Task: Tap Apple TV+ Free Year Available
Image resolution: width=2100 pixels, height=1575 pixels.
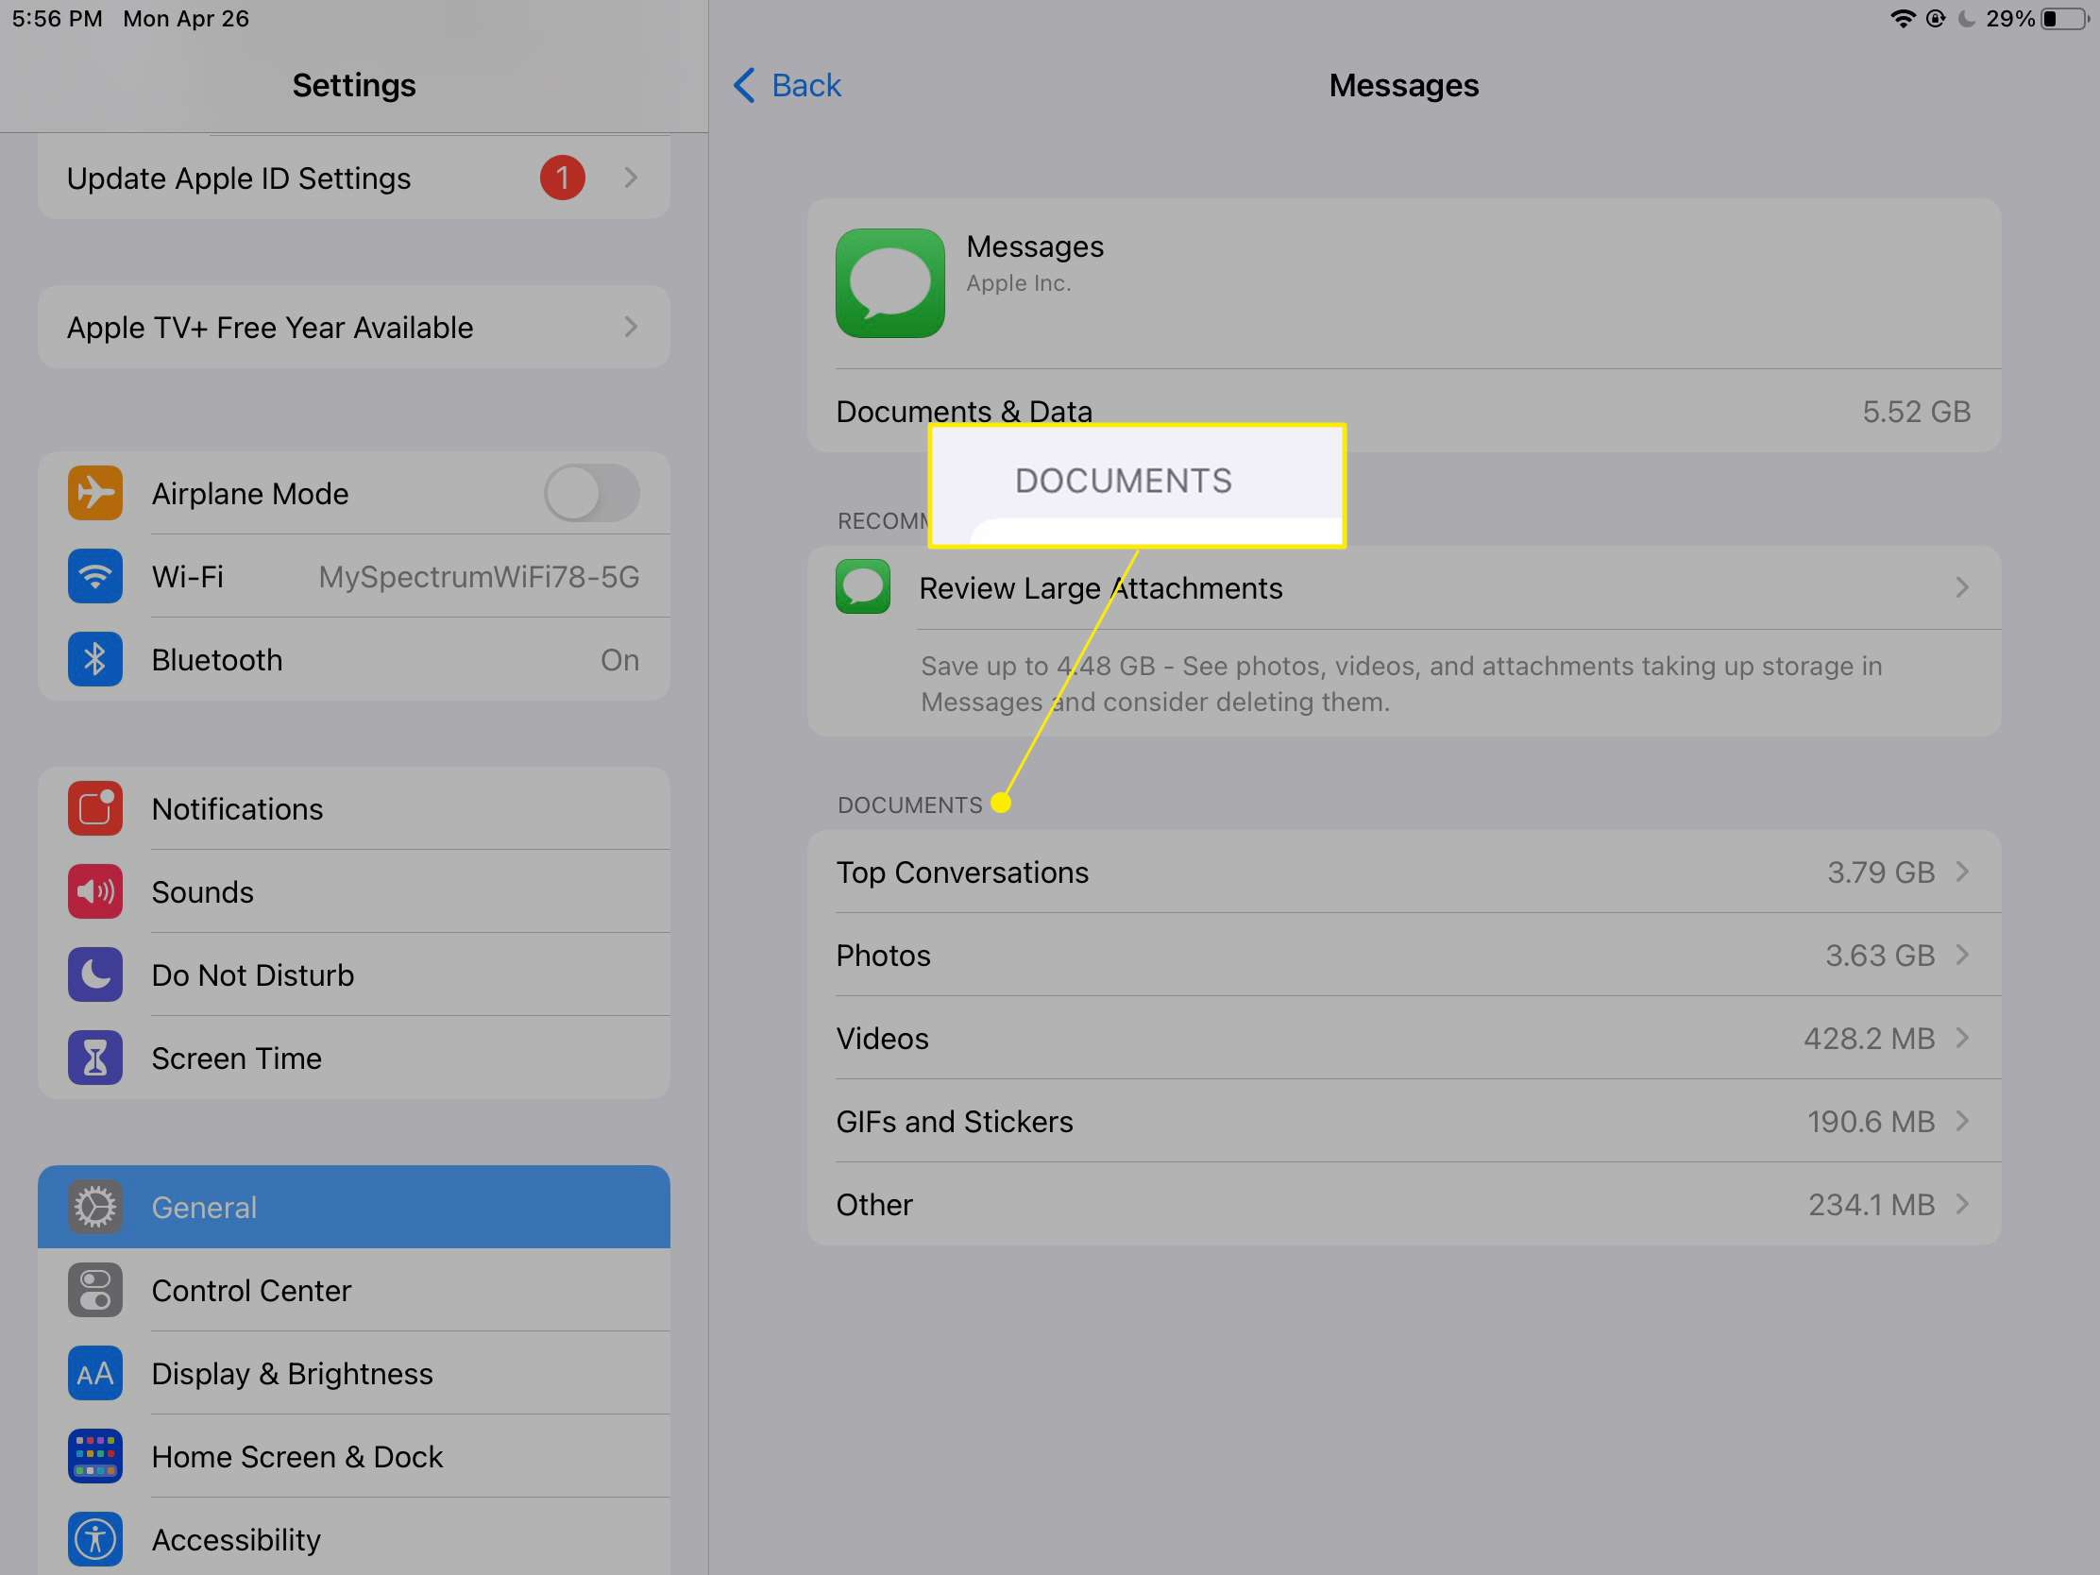Action: (x=354, y=327)
